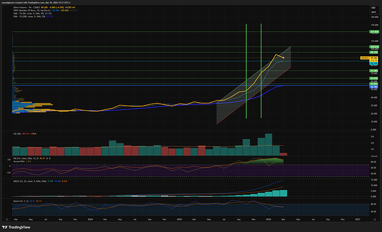Screen dimensions: 382x232
Task: Select the left green vertical line
Action: 246,72
